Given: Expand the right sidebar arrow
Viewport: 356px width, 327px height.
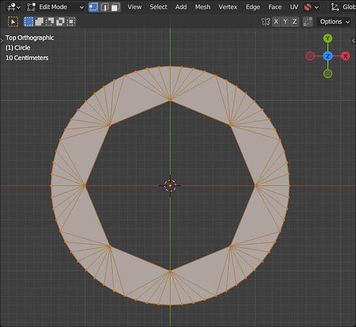Looking at the screenshot, I should click(x=353, y=41).
